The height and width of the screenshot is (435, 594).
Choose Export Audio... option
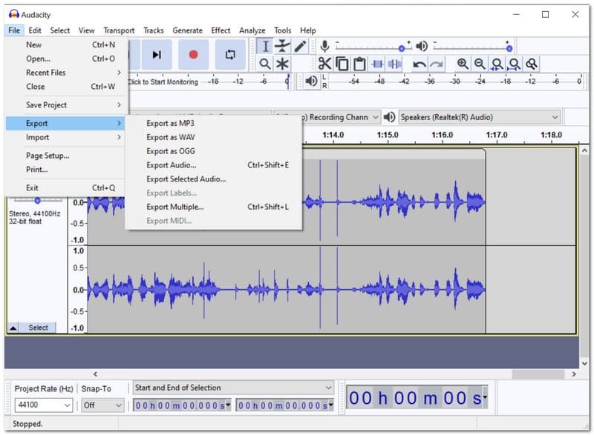pyautogui.click(x=214, y=165)
